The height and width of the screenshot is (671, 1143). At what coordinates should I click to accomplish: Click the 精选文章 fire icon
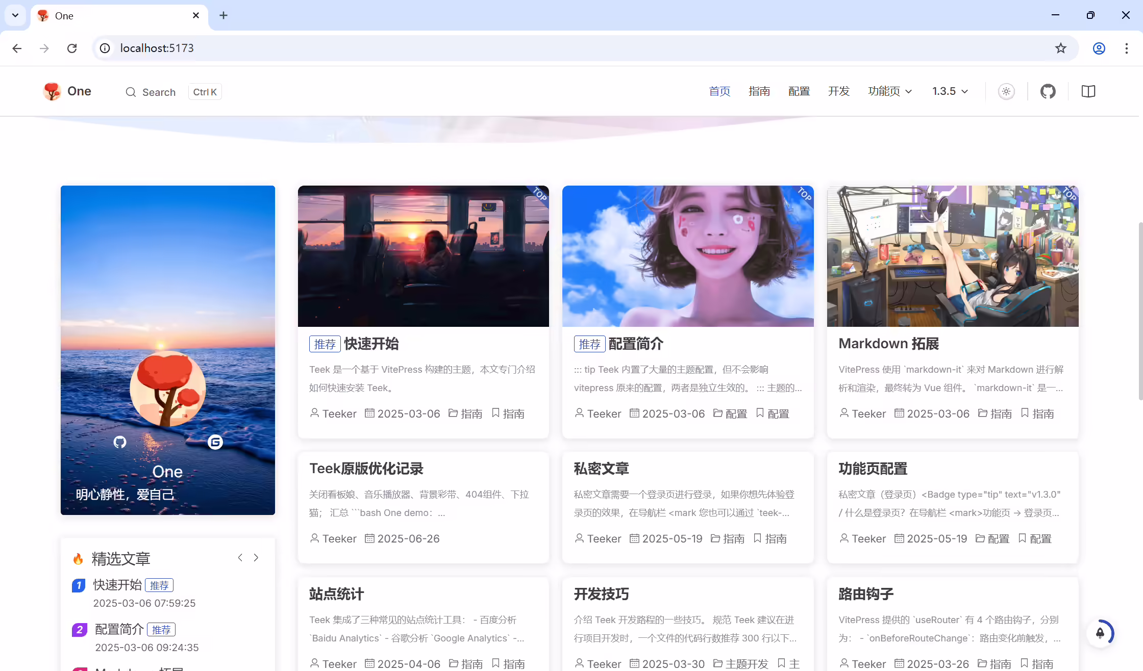point(78,559)
